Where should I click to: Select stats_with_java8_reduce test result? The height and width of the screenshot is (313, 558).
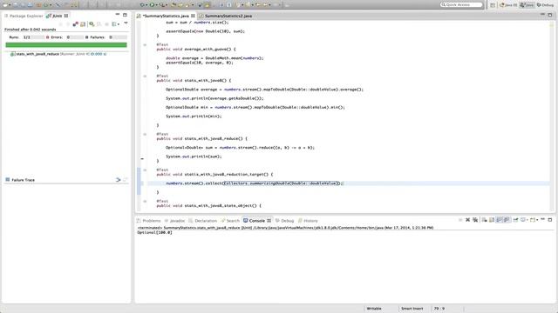pyautogui.click(x=58, y=54)
